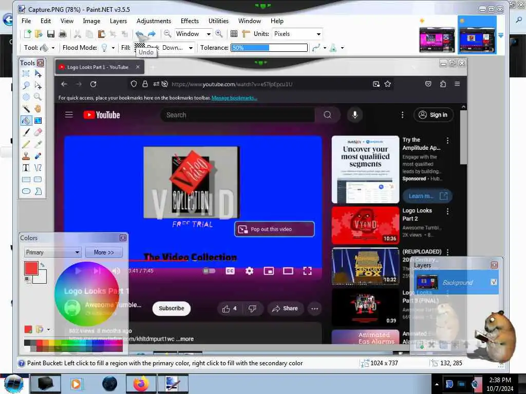Select the Ellipse shape tool
The height and width of the screenshot is (394, 526).
click(x=26, y=191)
